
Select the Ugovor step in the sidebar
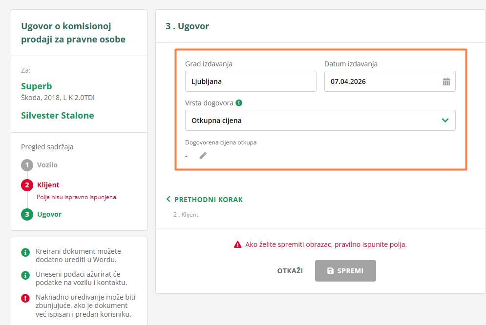click(x=49, y=214)
